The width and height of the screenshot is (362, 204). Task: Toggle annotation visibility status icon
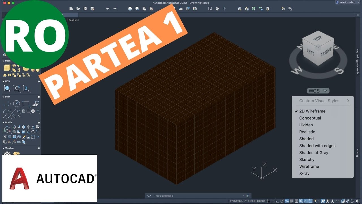323,201
